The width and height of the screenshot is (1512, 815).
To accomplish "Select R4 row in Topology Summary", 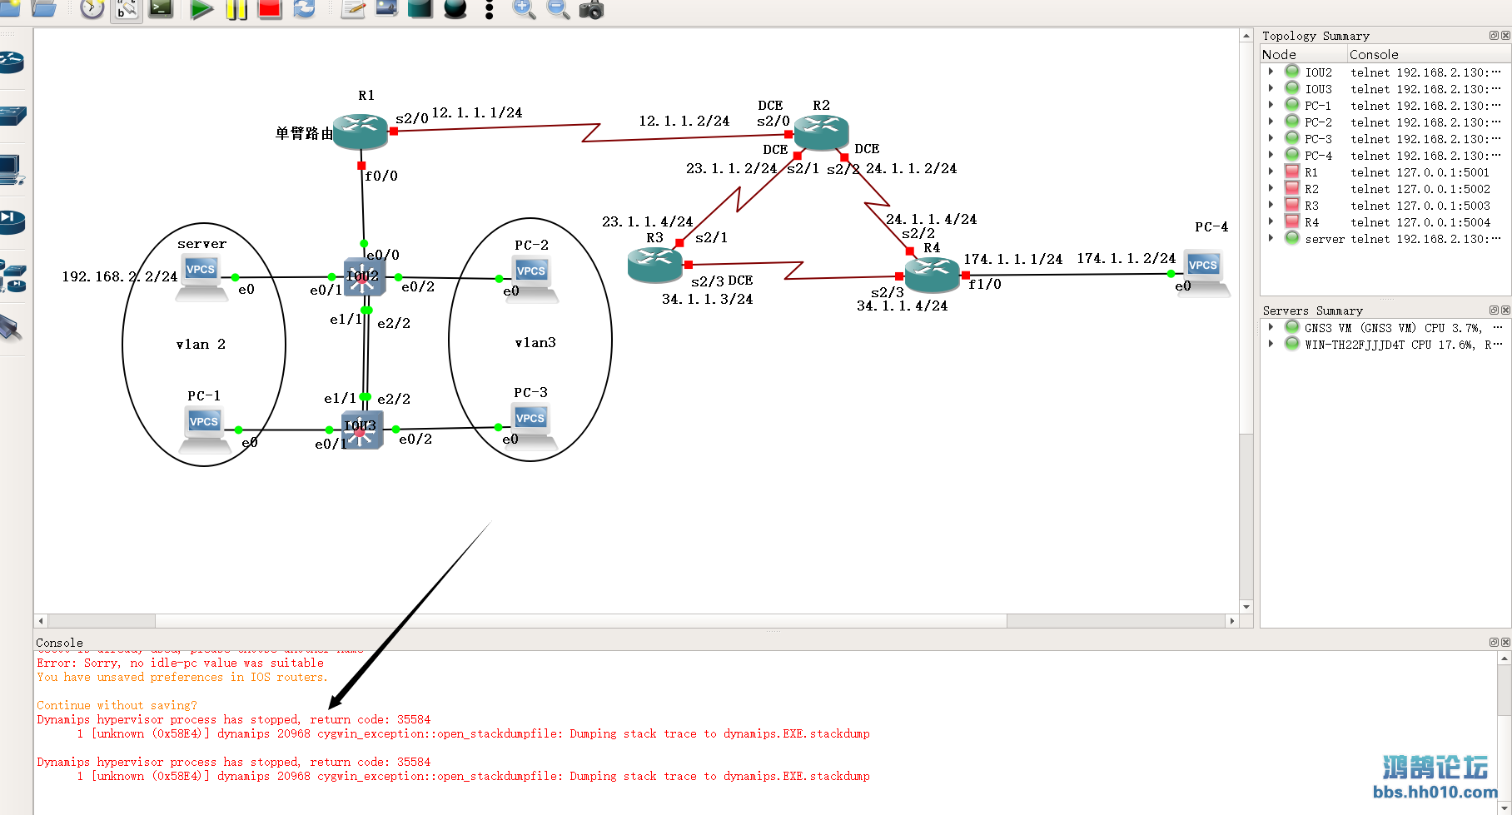I will coord(1385,222).
